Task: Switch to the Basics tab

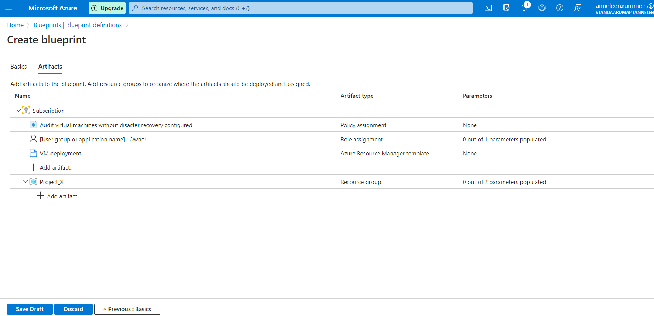Action: pos(19,67)
